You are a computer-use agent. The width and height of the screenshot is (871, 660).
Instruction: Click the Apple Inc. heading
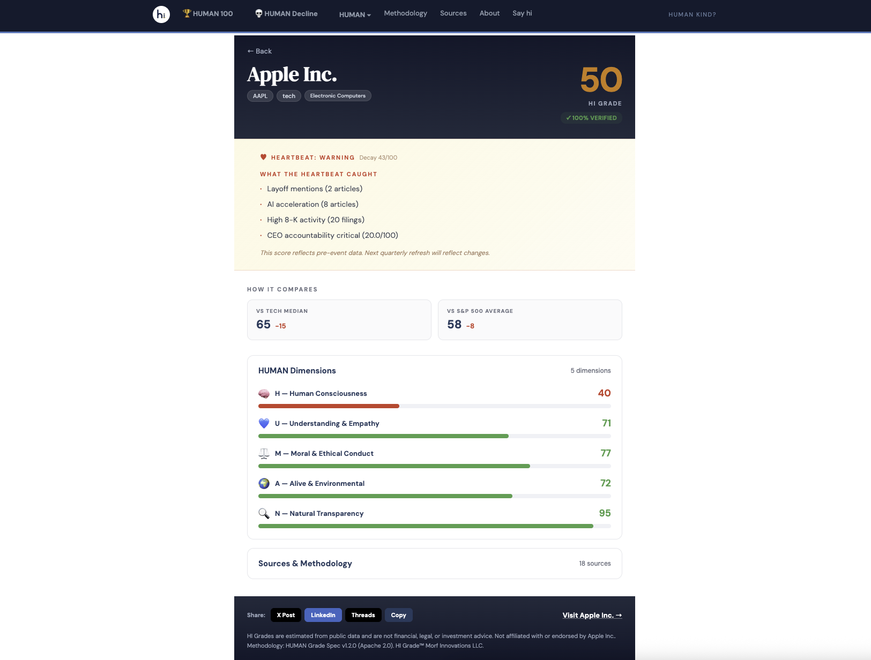292,75
